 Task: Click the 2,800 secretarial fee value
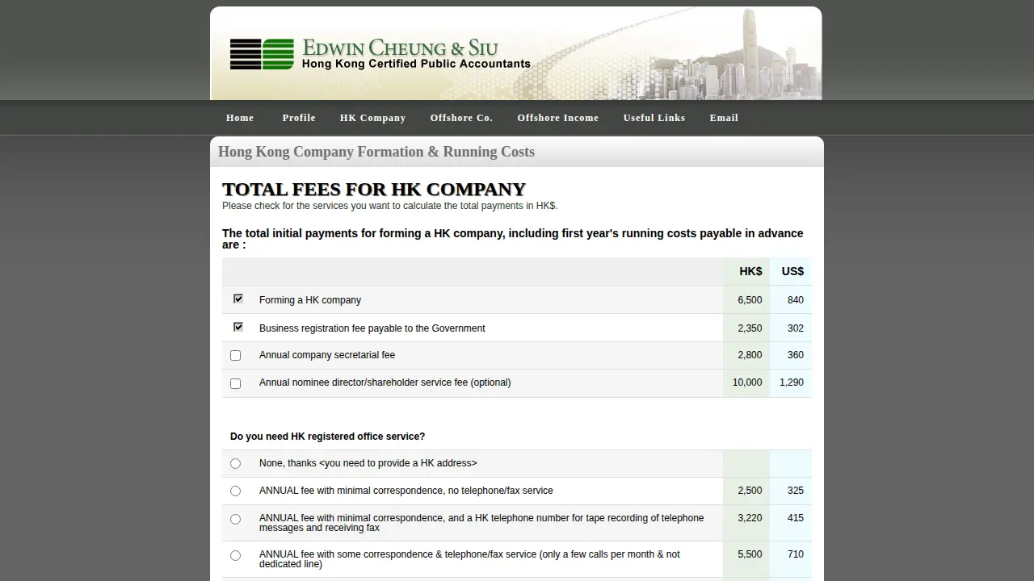coord(750,355)
